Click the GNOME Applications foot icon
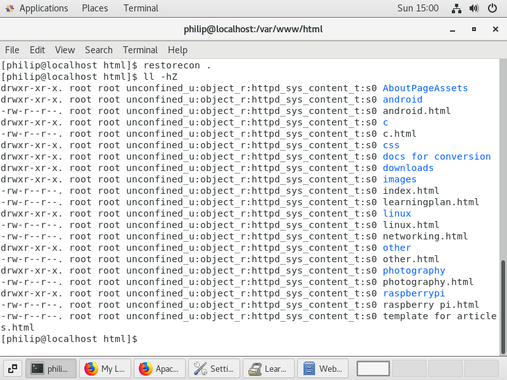The image size is (507, 380). point(10,8)
